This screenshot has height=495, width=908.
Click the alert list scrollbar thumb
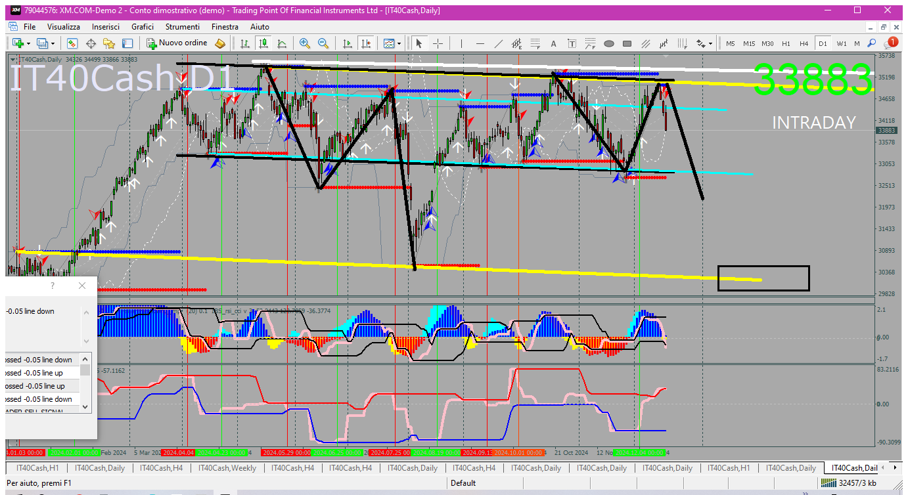pyautogui.click(x=85, y=371)
